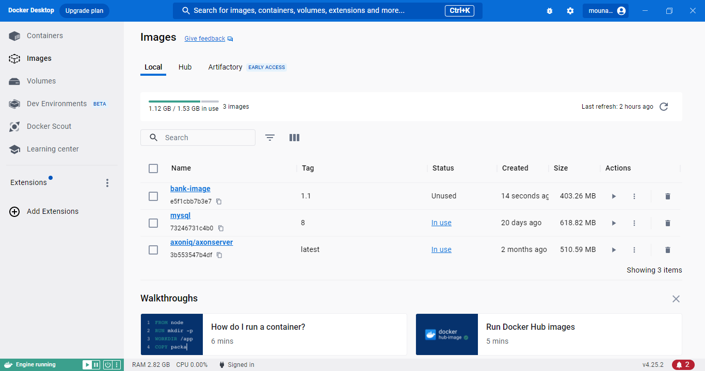This screenshot has height=371, width=705.
Task: Open "Run Docker Hub images" walkthrough
Action: click(x=549, y=334)
